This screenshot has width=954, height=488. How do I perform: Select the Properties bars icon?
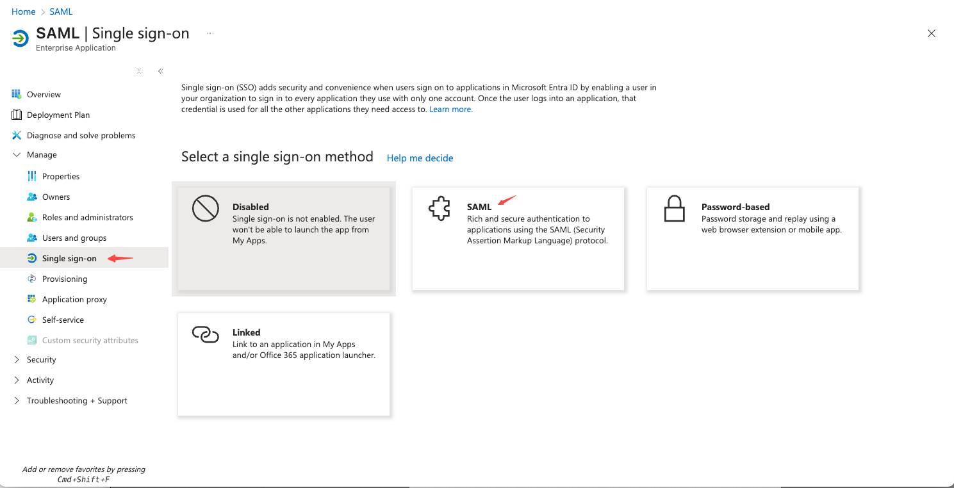(32, 176)
